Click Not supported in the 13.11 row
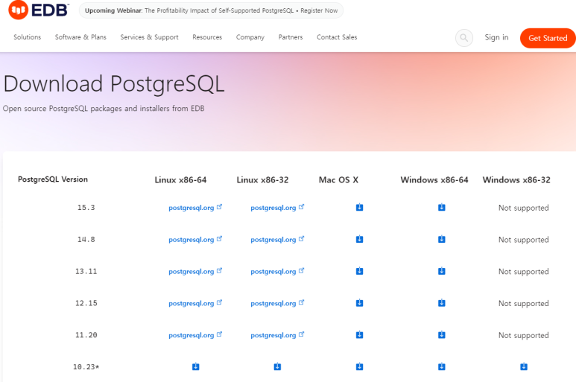 click(524, 272)
